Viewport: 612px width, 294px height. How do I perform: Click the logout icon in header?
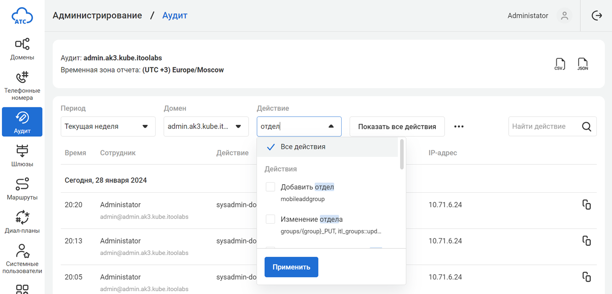[x=596, y=16]
